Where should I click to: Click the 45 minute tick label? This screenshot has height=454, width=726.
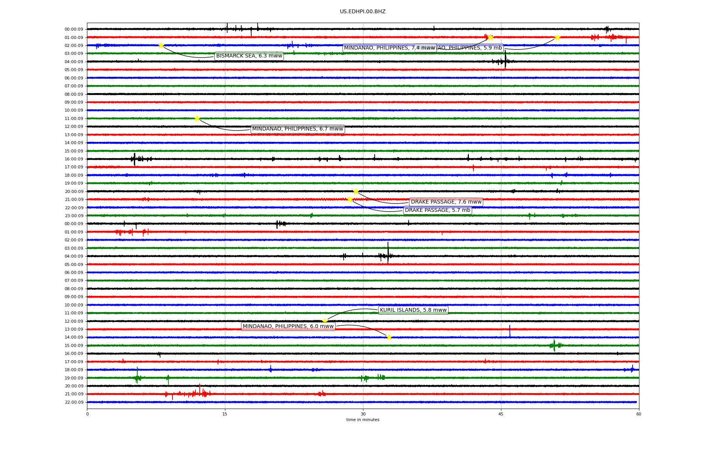[x=501, y=414]
